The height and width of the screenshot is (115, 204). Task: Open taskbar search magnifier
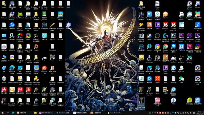8,113
